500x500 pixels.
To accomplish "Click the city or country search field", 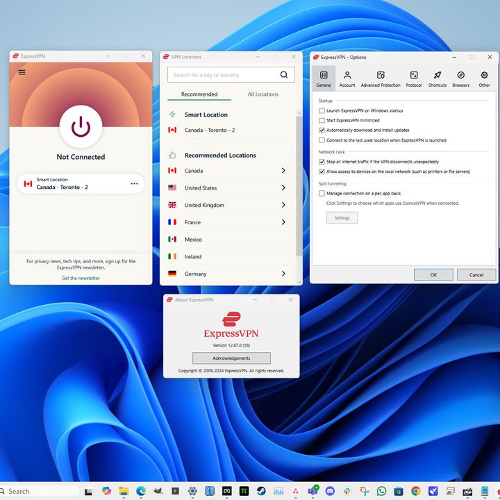I will [231, 75].
